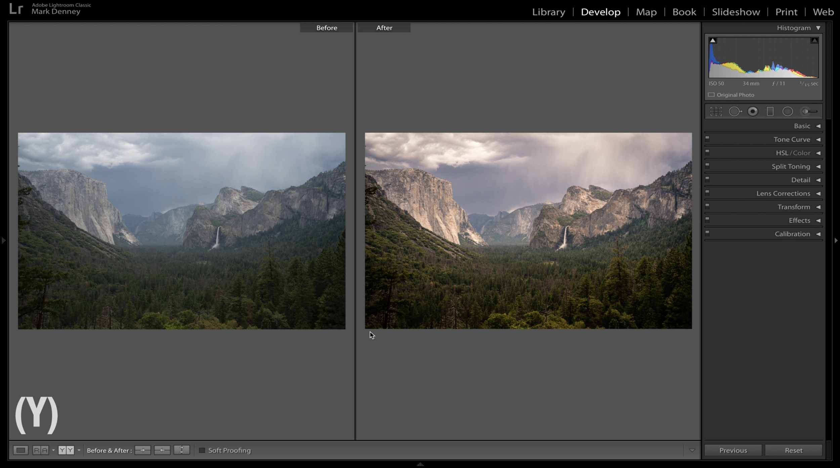Click the Color label in panel header

point(801,153)
